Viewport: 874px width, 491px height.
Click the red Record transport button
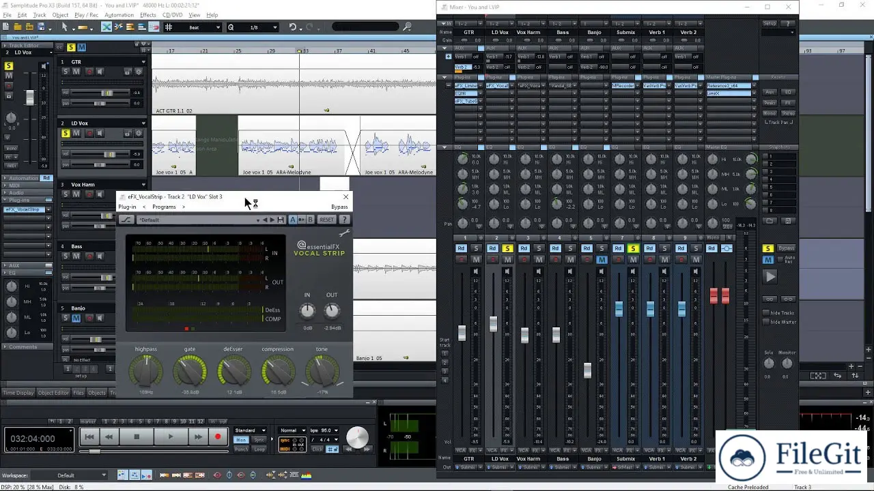point(218,436)
